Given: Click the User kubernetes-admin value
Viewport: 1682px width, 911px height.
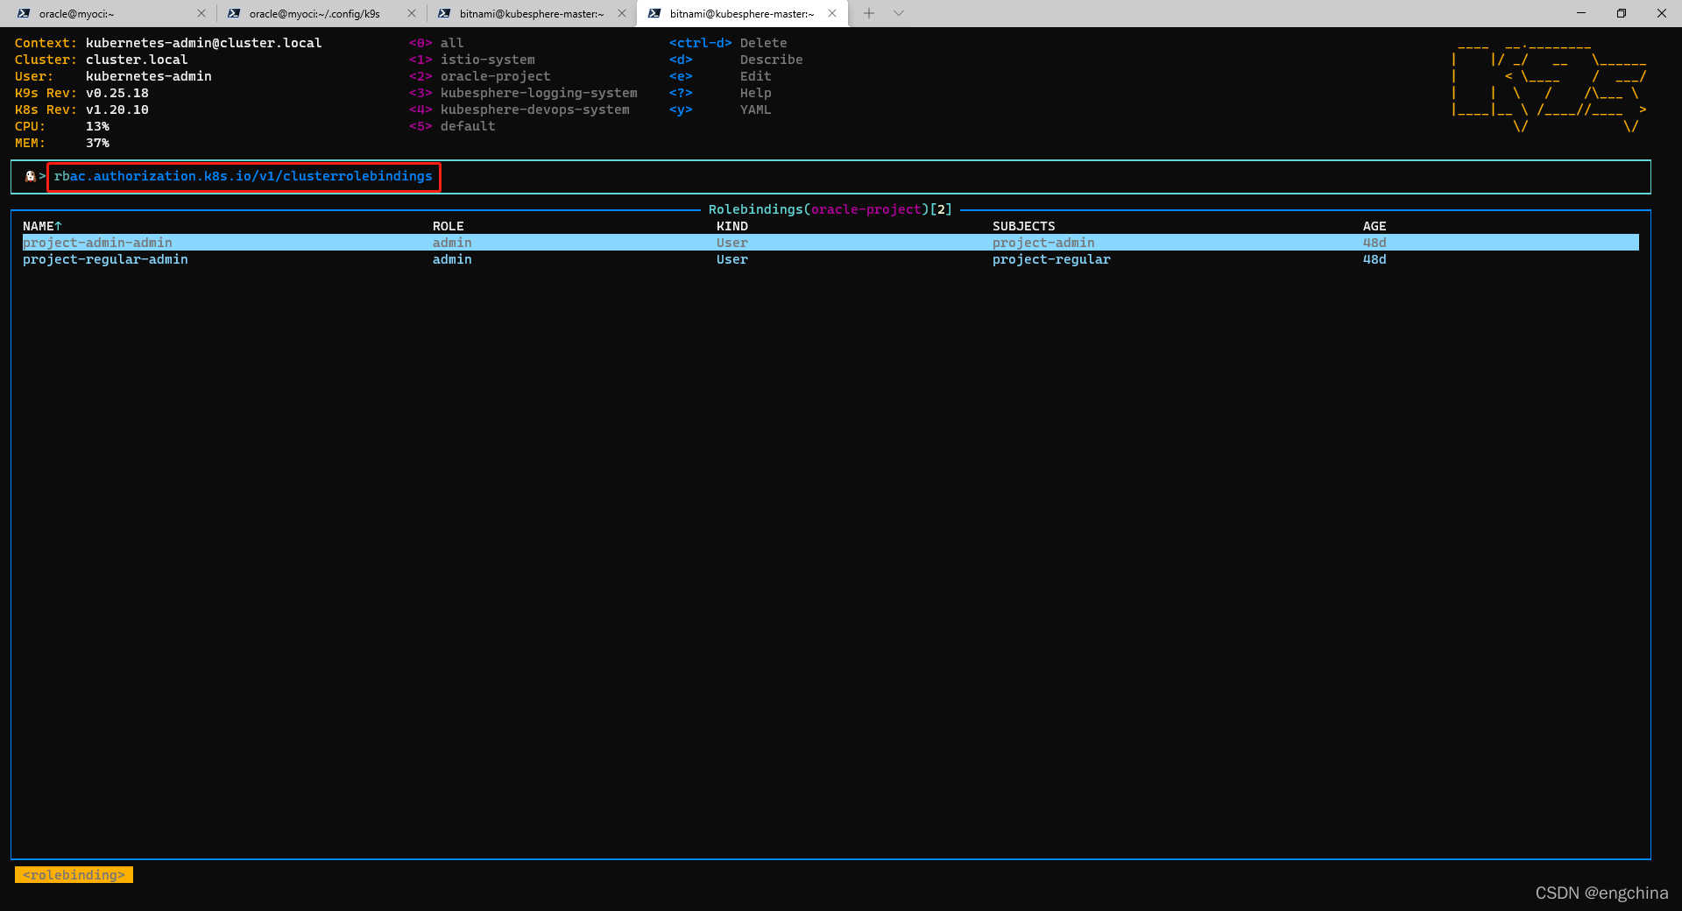Looking at the screenshot, I should (148, 76).
